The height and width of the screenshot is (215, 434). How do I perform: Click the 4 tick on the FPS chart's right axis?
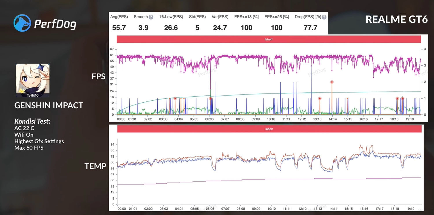click(425, 49)
